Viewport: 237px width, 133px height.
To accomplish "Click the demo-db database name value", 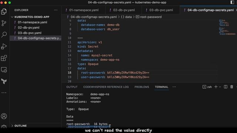I will pos(113,25).
